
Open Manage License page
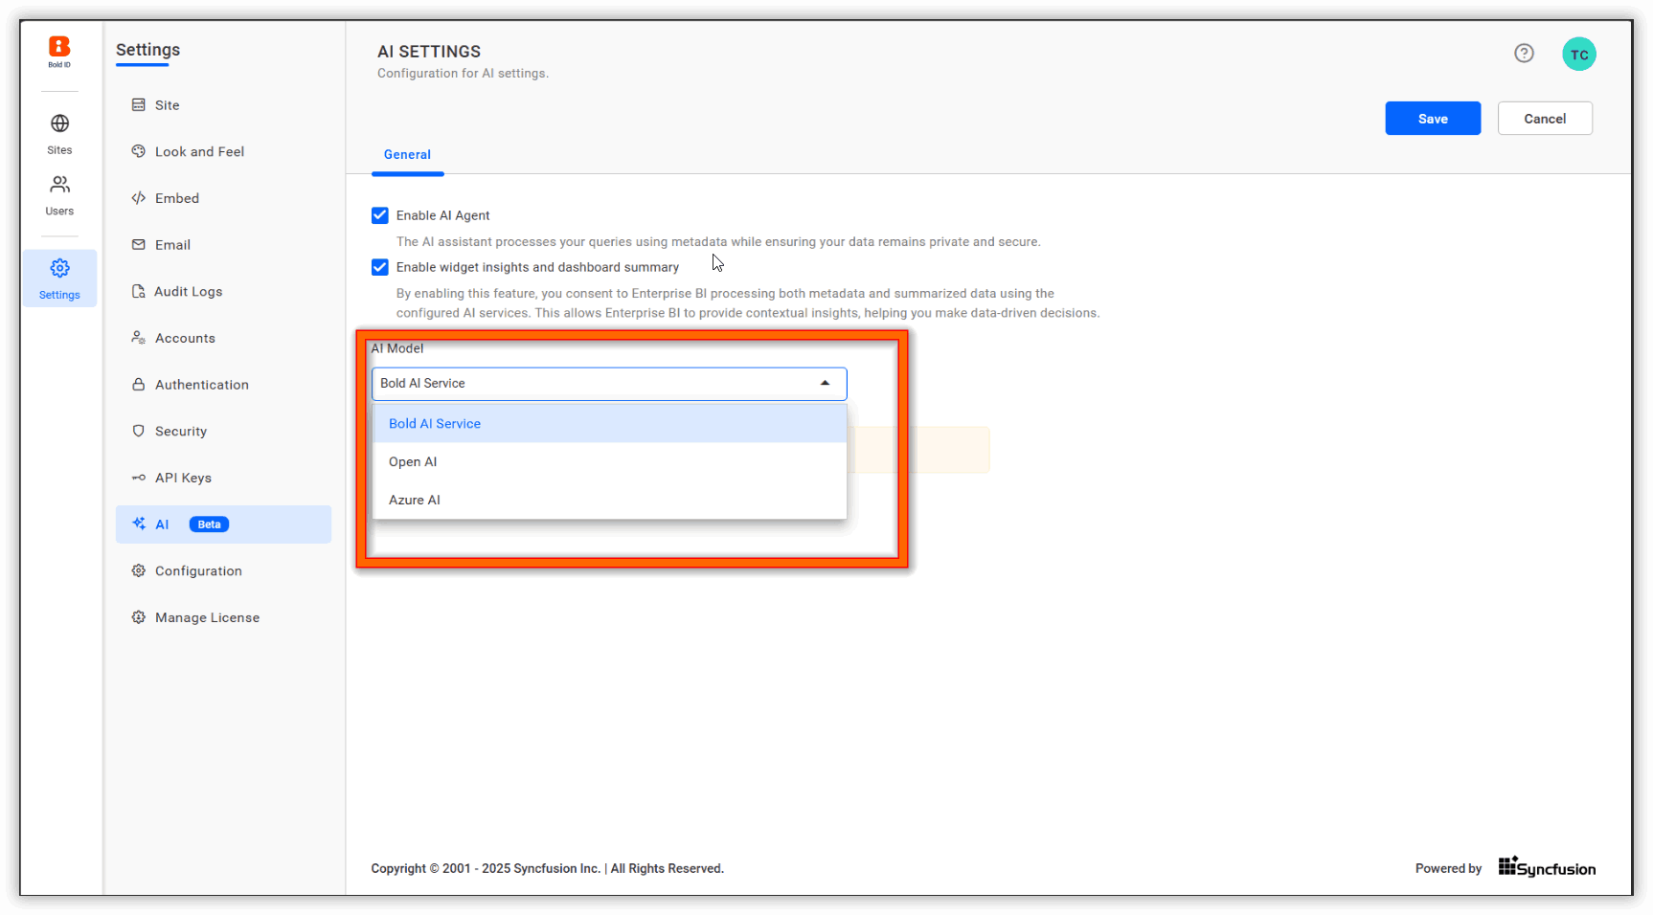[223, 617]
